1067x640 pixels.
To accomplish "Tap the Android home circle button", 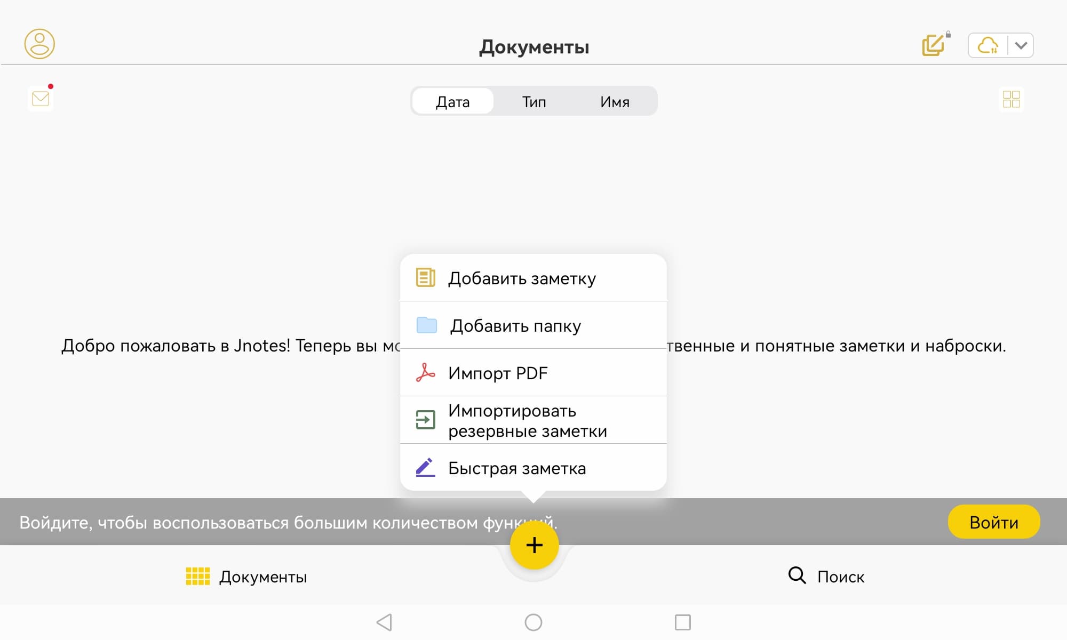I will click(533, 622).
